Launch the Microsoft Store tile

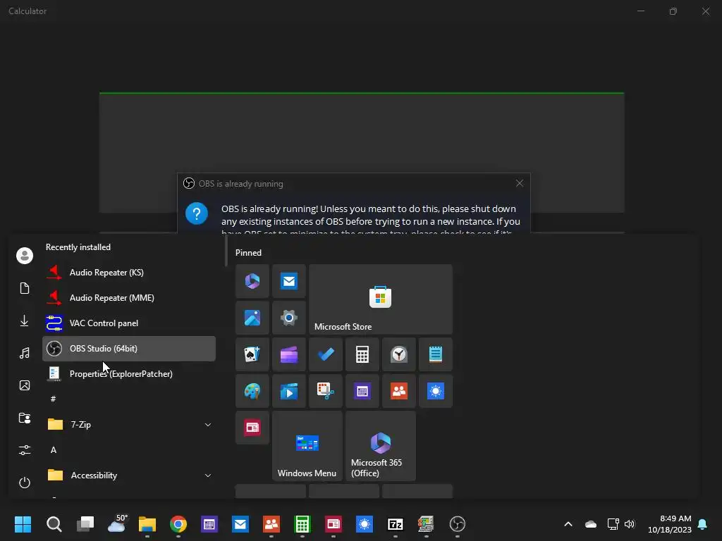tap(380, 299)
